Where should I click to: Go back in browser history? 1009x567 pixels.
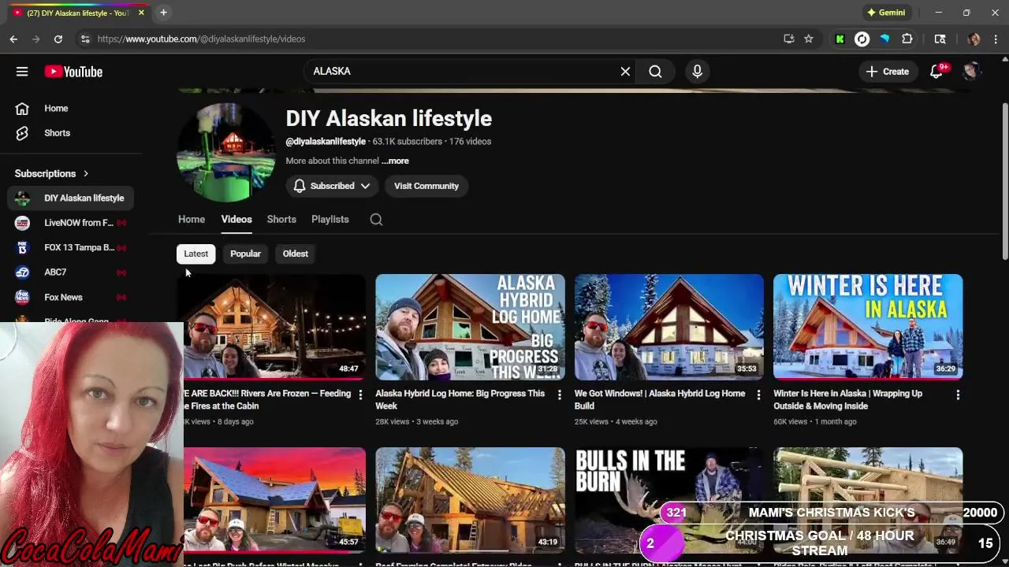click(x=13, y=39)
